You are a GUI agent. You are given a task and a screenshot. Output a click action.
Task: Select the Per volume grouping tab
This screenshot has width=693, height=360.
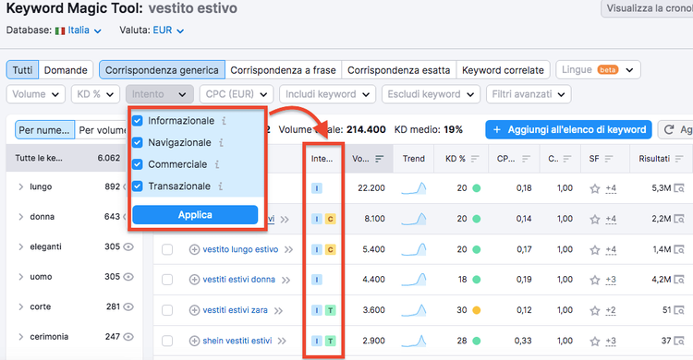coord(102,130)
